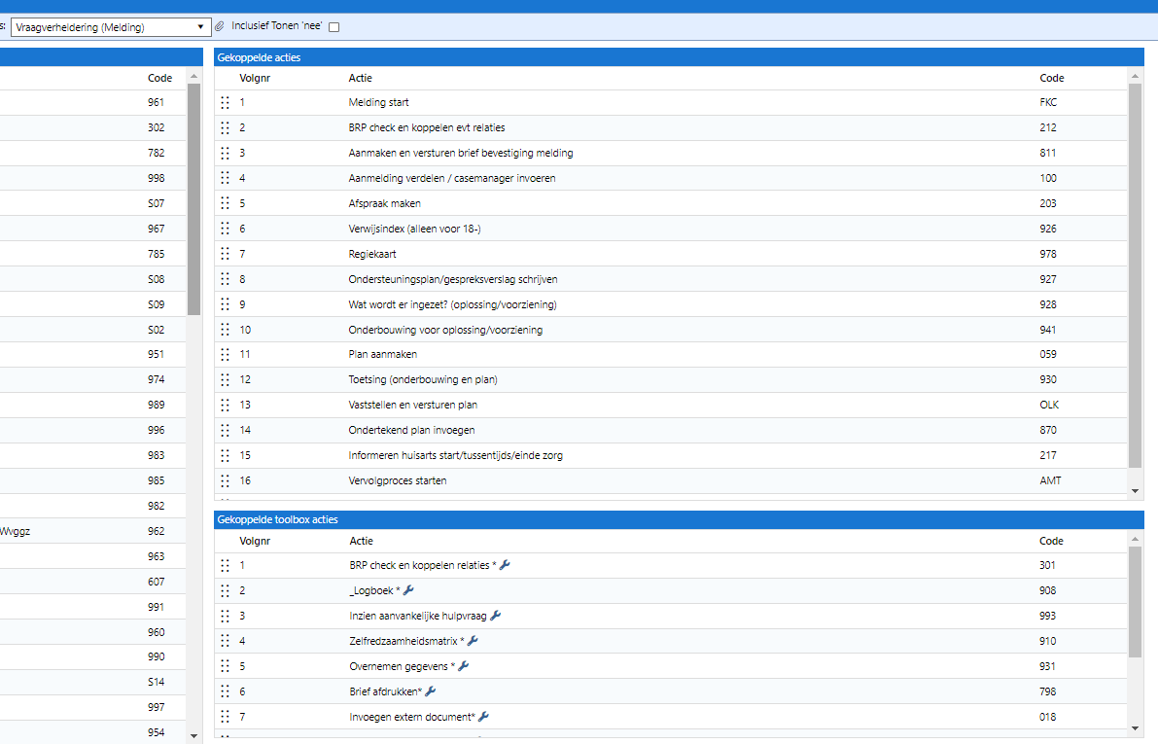Image resolution: width=1158 pixels, height=744 pixels.
Task: Click wrench icon next to Zelfredzaamheidsmatrix
Action: [x=473, y=641]
